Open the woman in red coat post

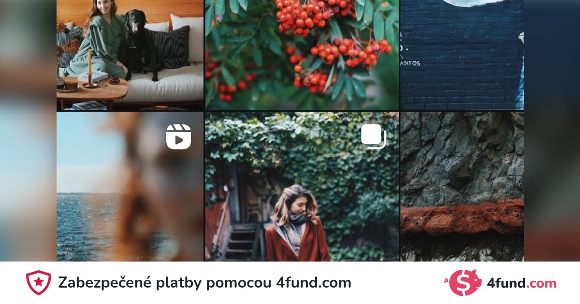point(302,187)
